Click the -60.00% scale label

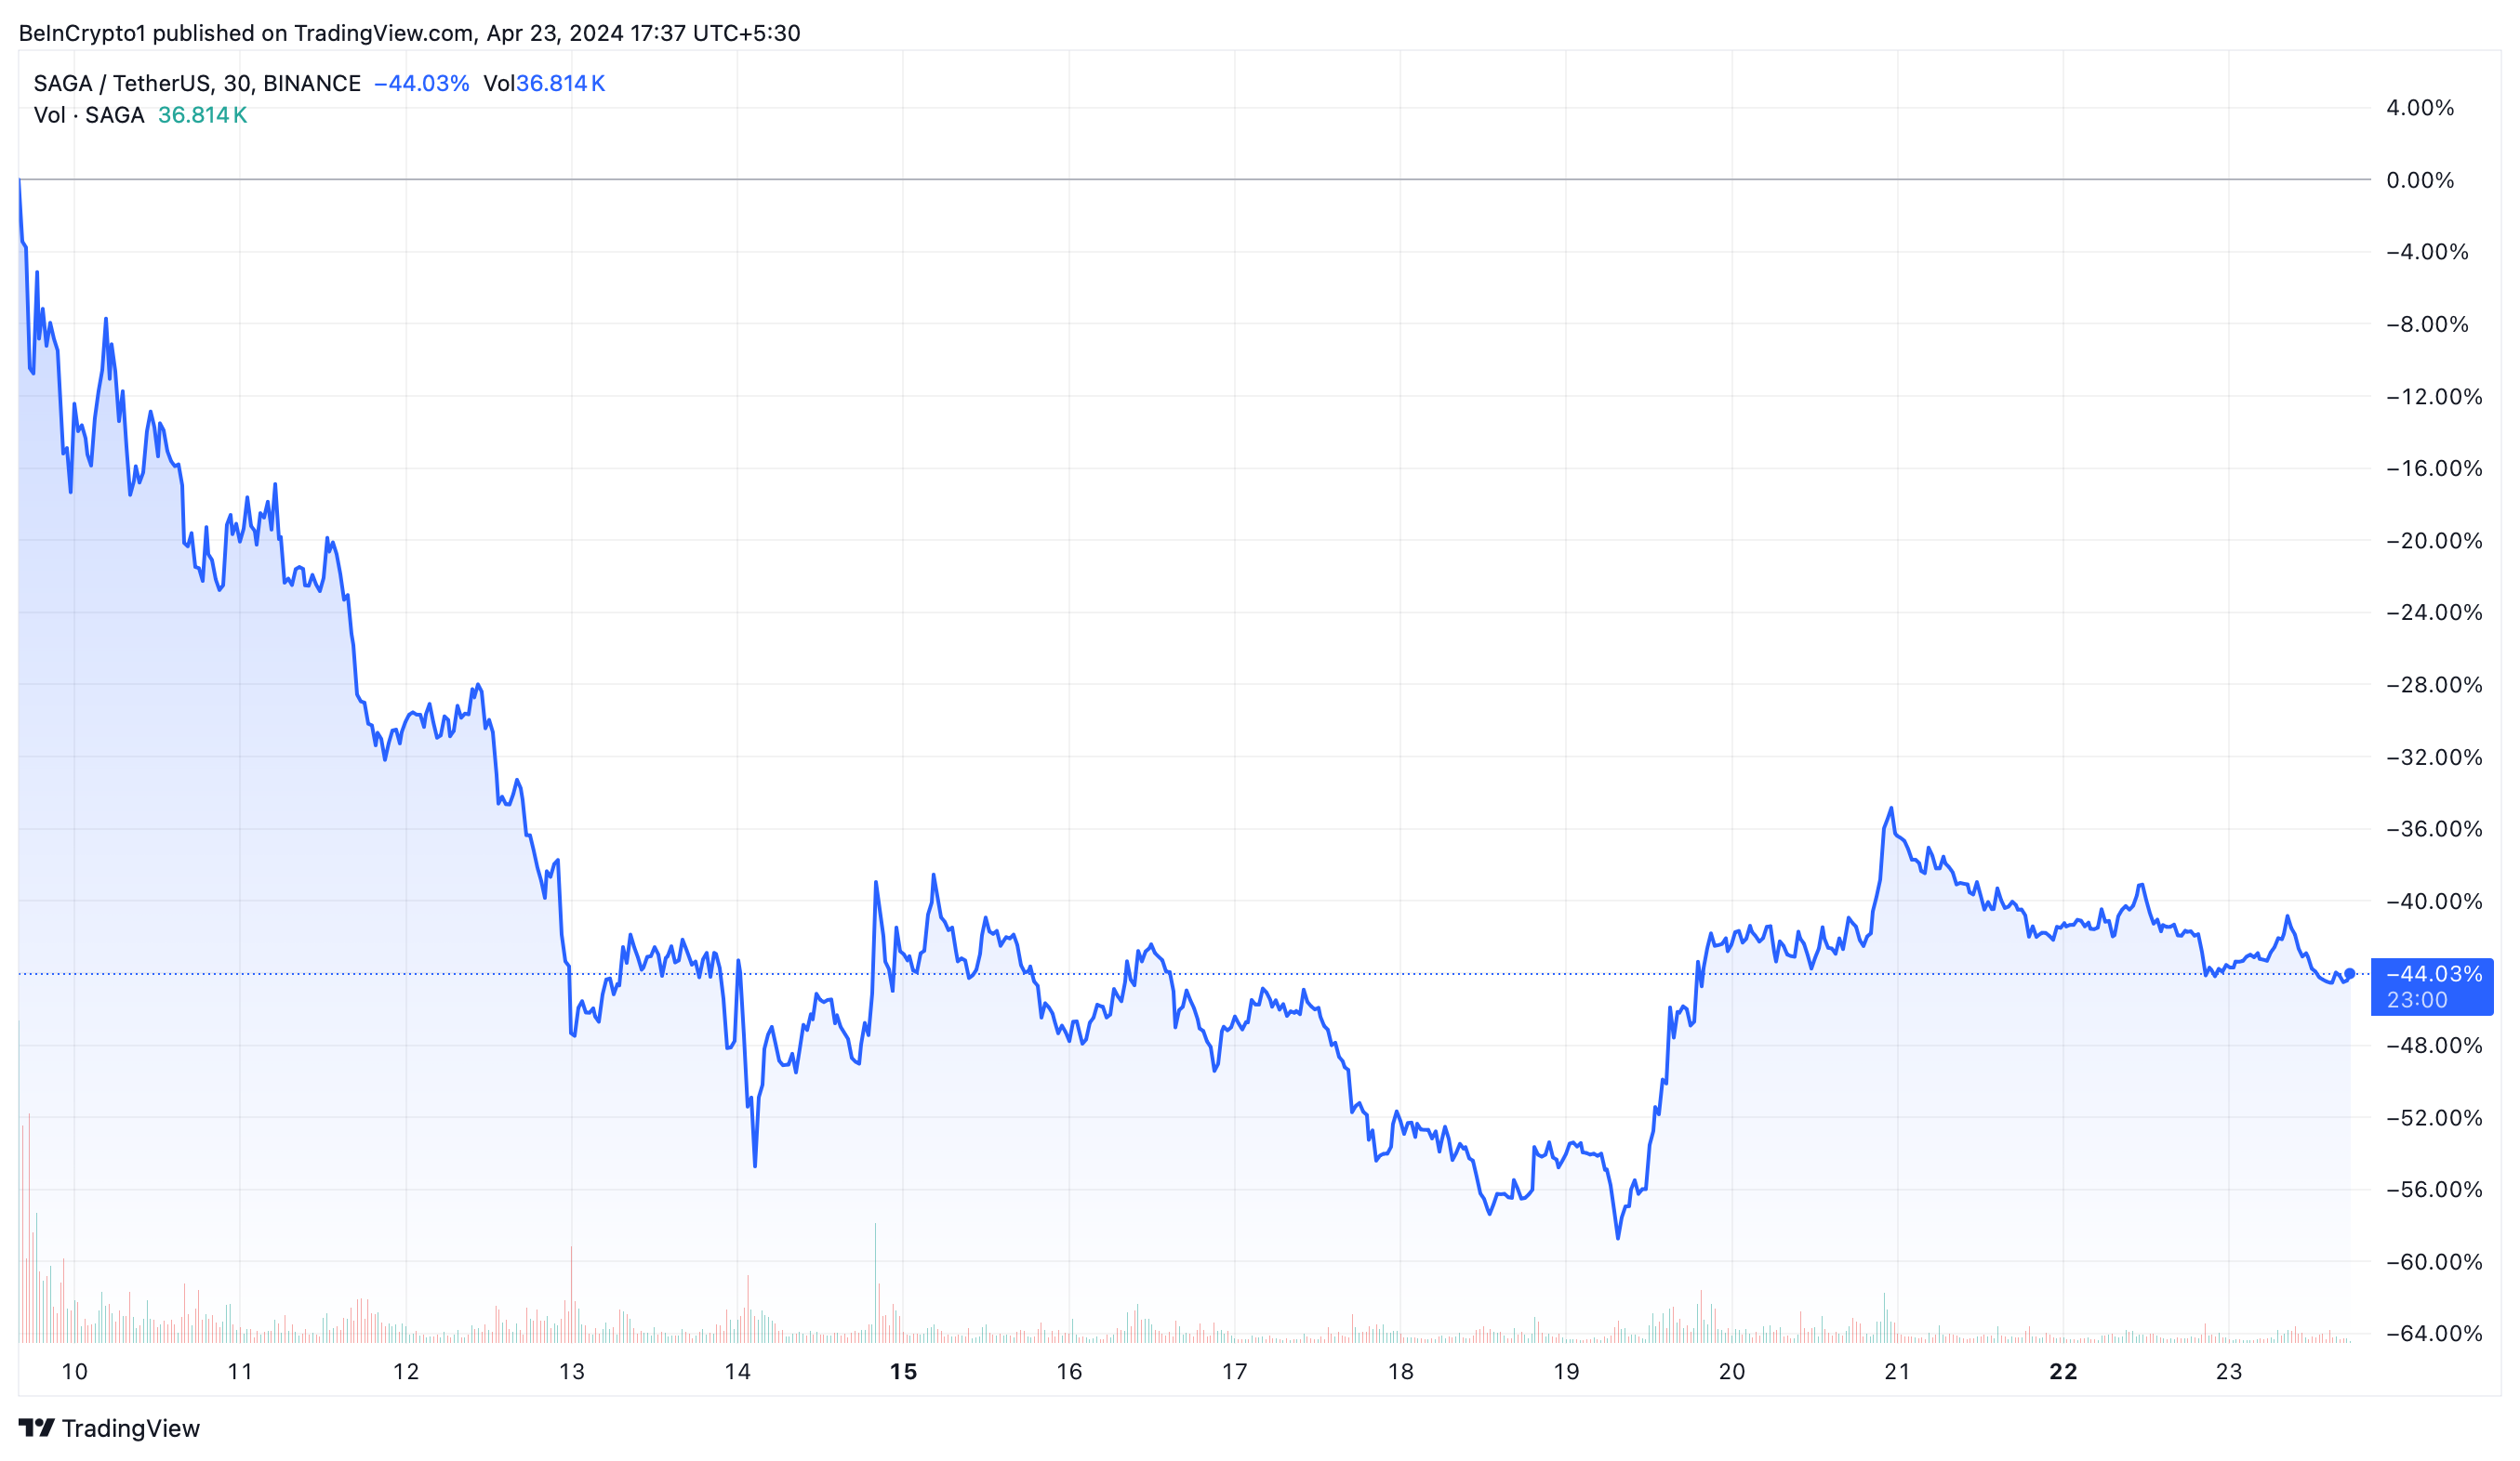[x=2434, y=1262]
